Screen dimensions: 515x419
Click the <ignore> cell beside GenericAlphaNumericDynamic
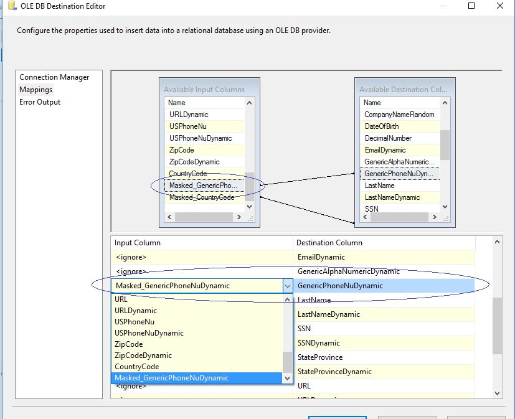[x=202, y=271]
